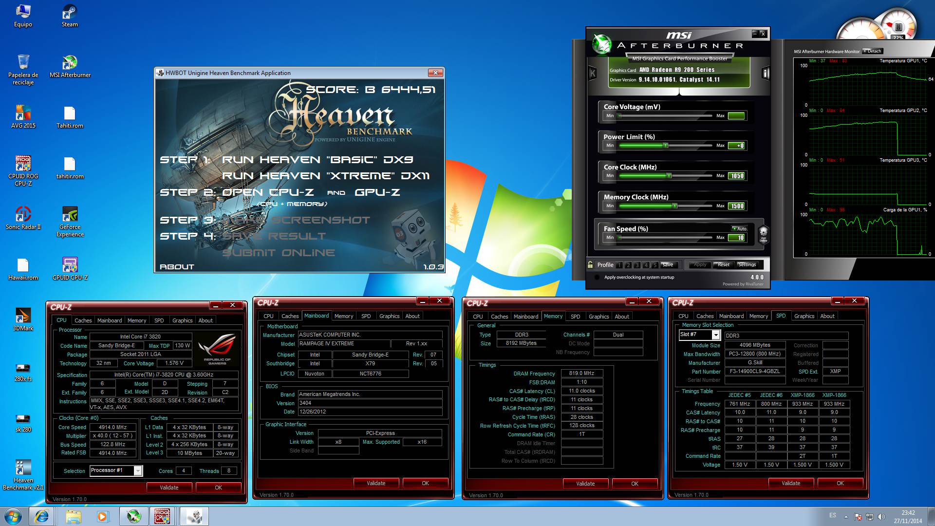Select Afterburner profile slot 4
The image size is (935, 526).
(646, 265)
